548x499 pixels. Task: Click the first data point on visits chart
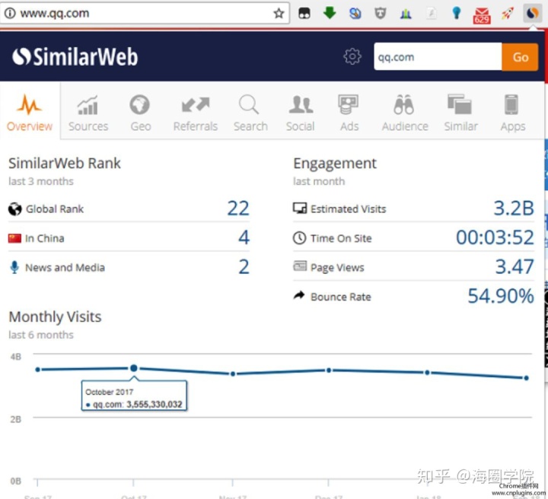pyautogui.click(x=38, y=370)
